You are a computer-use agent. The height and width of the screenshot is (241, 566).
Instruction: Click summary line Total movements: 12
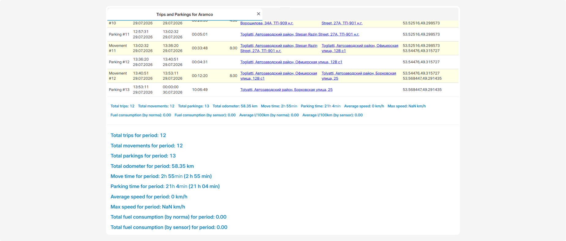(156, 106)
